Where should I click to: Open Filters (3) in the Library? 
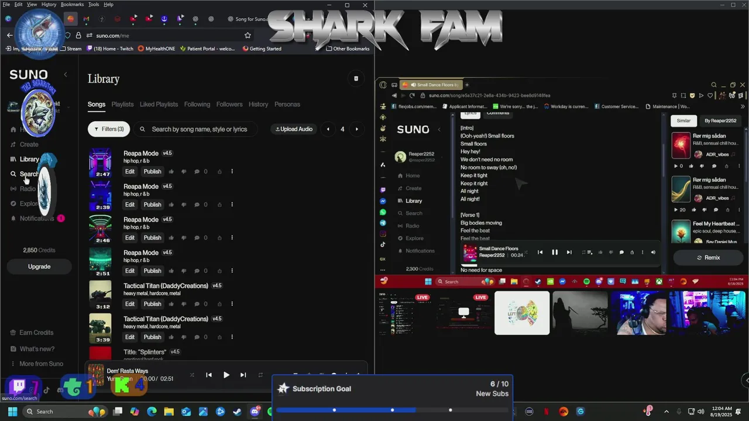pyautogui.click(x=109, y=129)
